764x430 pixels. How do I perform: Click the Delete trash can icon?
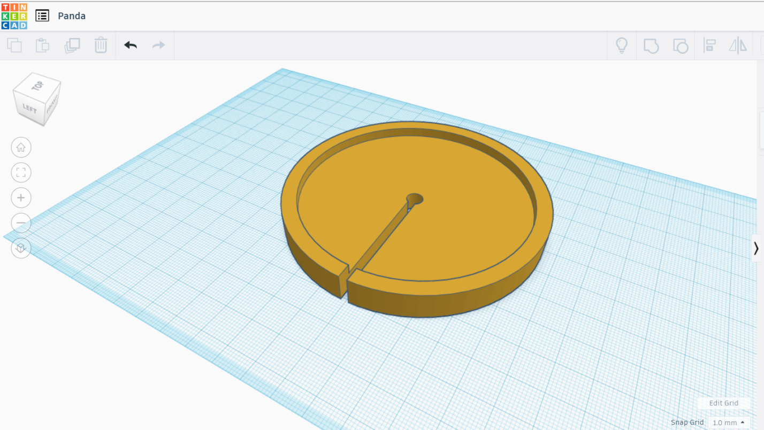click(101, 45)
